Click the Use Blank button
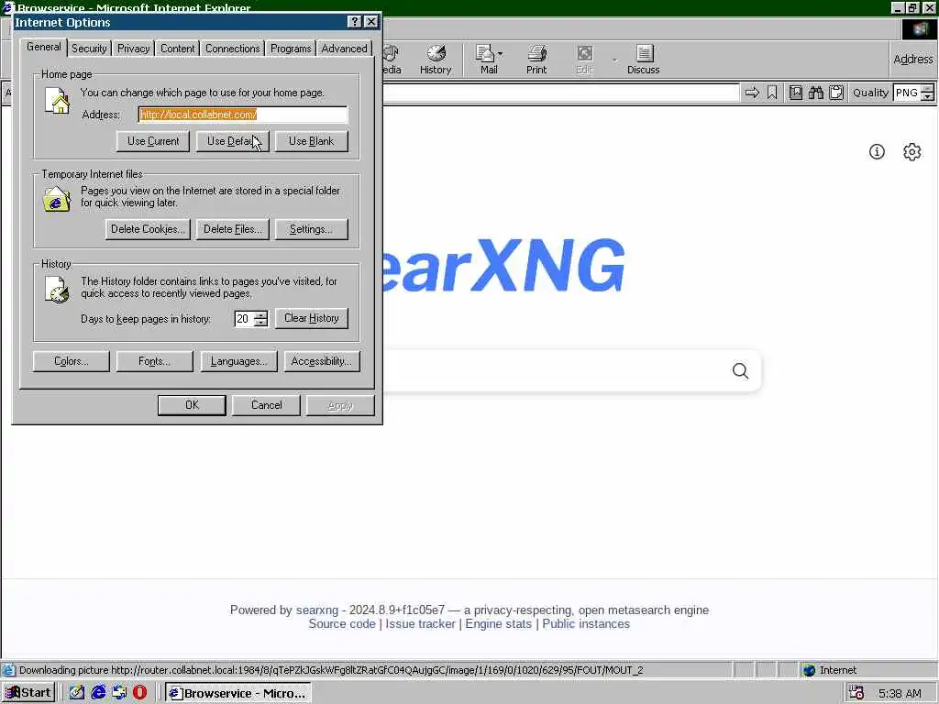Viewport: 939px width, 704px height. pos(311,141)
